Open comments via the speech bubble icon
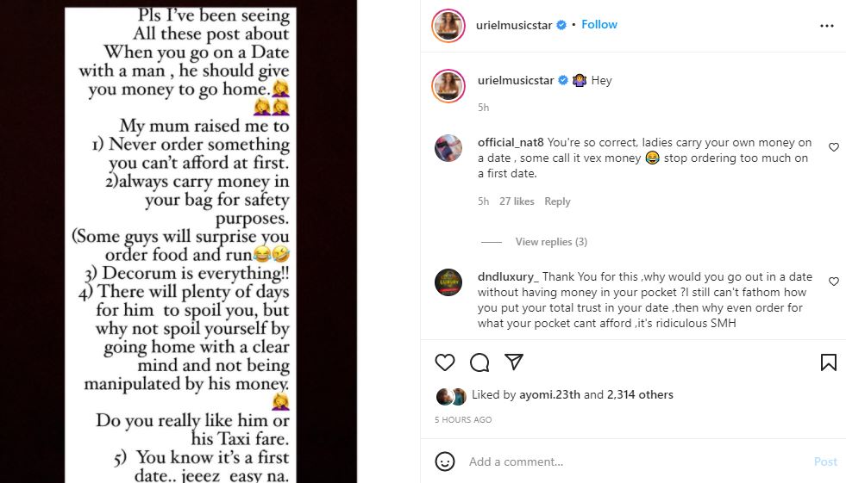Image resolution: width=846 pixels, height=483 pixels. [479, 362]
